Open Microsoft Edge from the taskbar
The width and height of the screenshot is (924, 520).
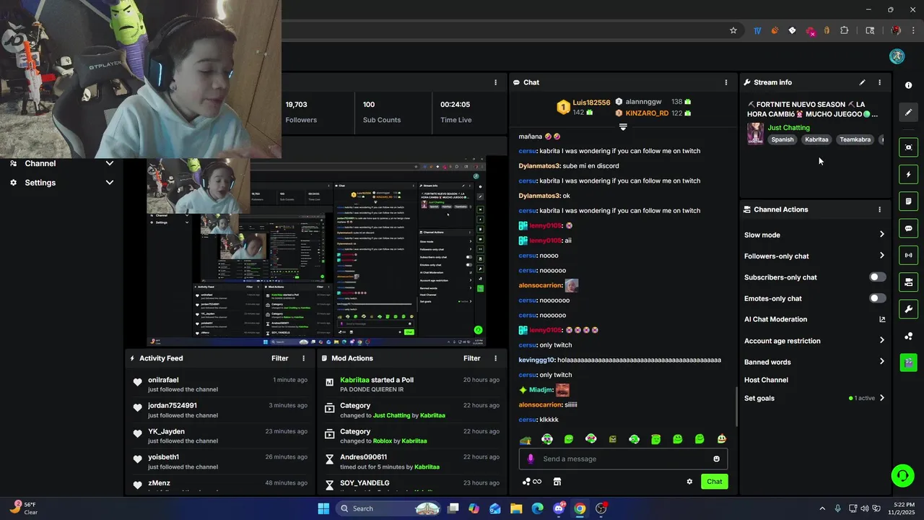point(537,508)
